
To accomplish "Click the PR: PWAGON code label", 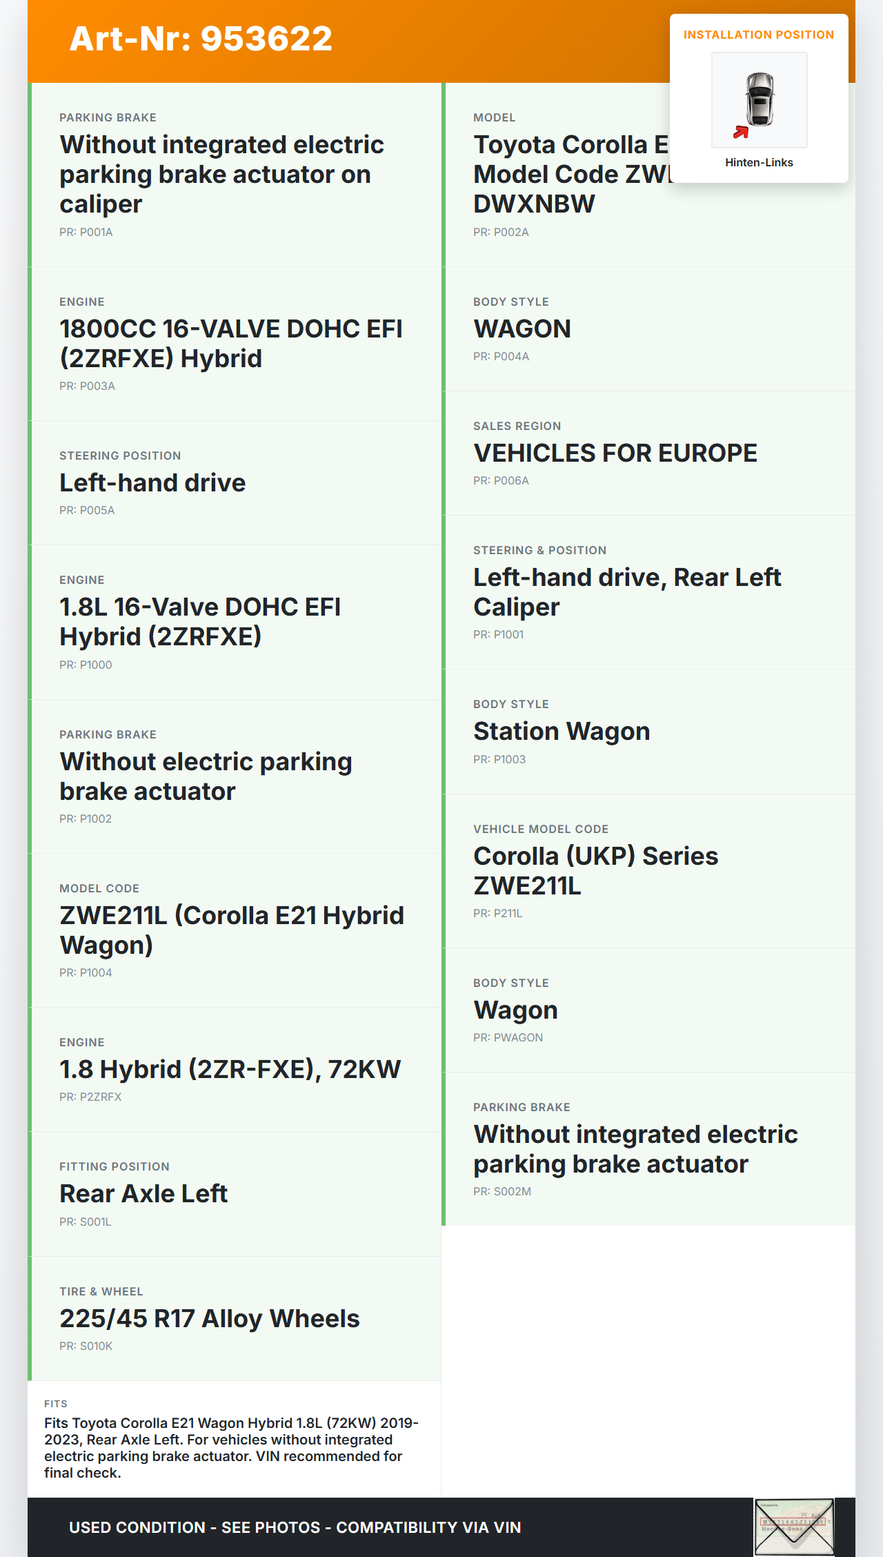I will (508, 1038).
